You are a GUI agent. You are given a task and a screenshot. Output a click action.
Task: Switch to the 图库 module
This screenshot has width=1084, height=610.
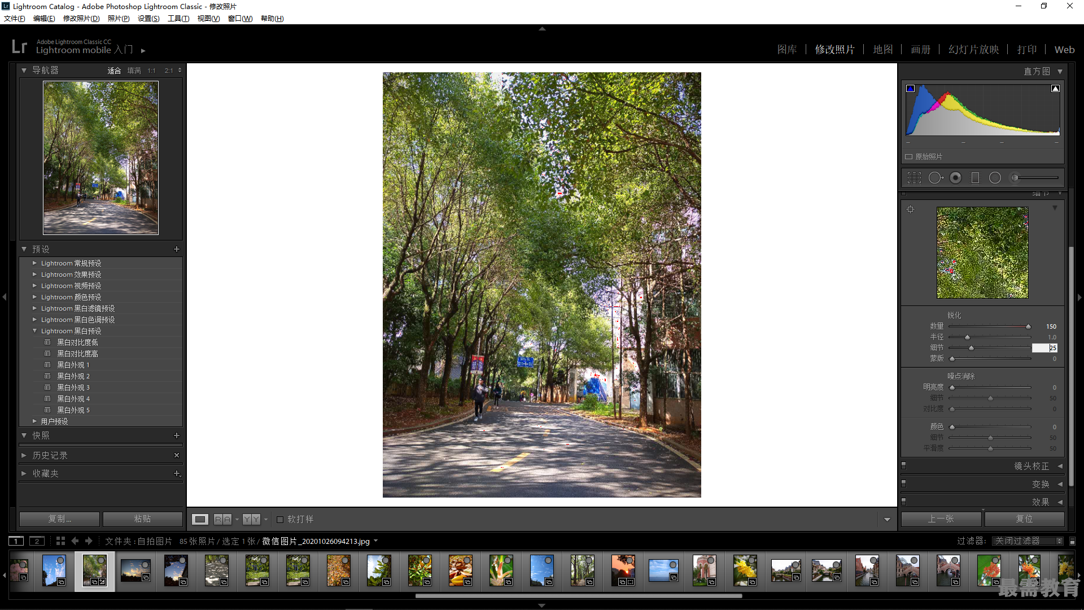[x=787, y=50]
